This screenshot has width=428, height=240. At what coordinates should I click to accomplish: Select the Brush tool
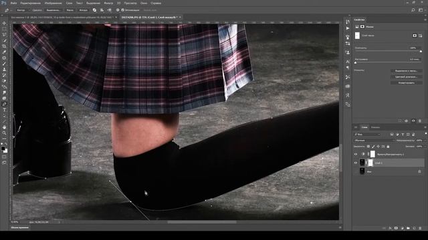coord(4,64)
